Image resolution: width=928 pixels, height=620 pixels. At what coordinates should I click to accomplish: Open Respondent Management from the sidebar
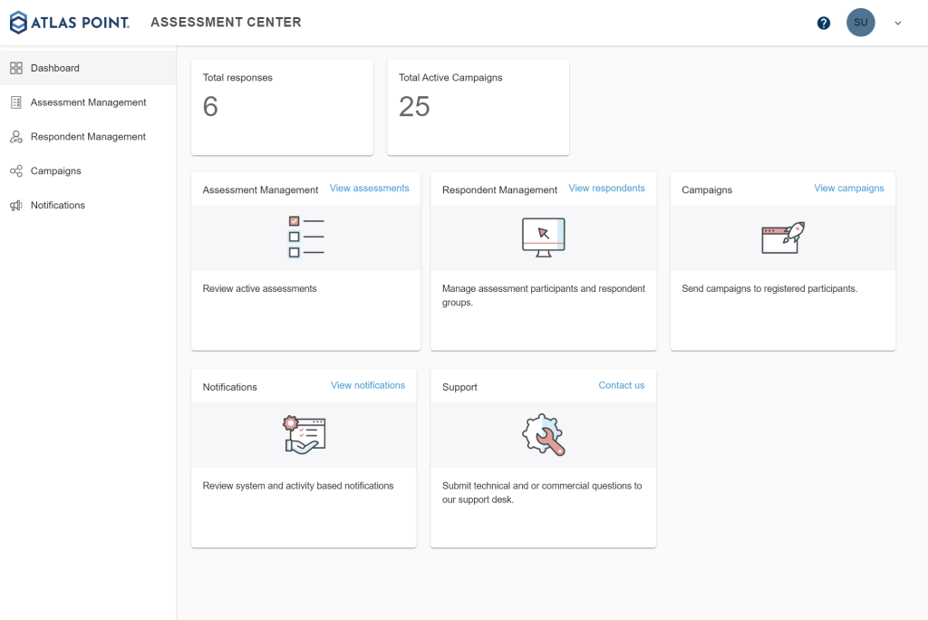point(88,137)
